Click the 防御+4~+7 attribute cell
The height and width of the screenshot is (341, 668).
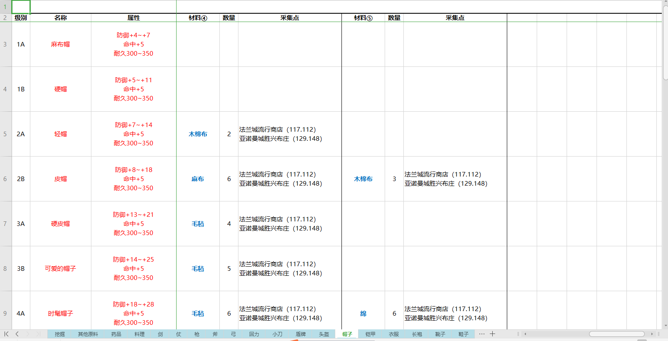click(134, 44)
